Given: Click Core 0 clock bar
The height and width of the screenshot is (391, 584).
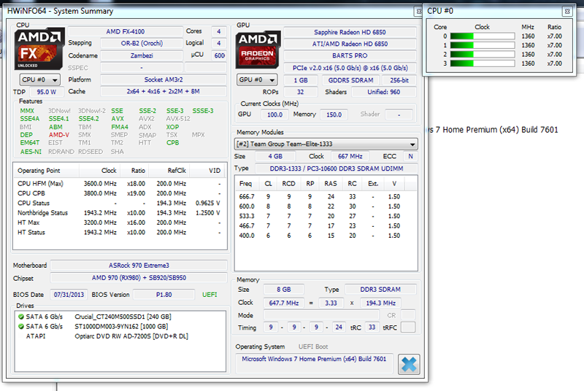Looking at the screenshot, I should click(x=483, y=36).
